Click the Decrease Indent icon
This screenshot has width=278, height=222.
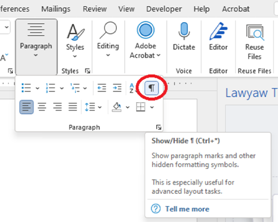pyautogui.click(x=102, y=88)
